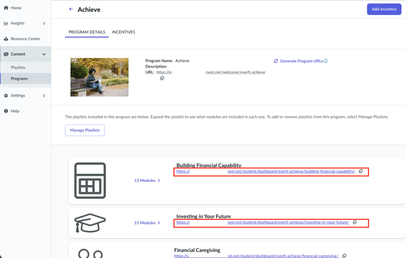
Task: Switch to the Incentives tab
Action: point(123,32)
